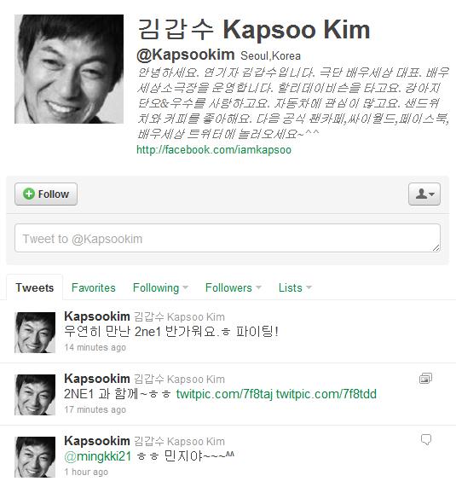Click the conversation bubble icon on @mingkki21 tweet

coord(426,439)
